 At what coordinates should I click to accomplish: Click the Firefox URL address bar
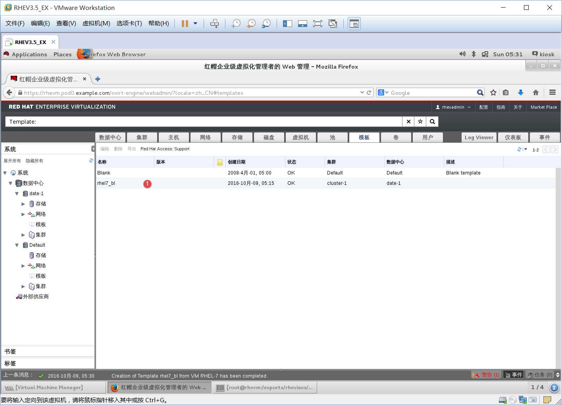point(191,93)
